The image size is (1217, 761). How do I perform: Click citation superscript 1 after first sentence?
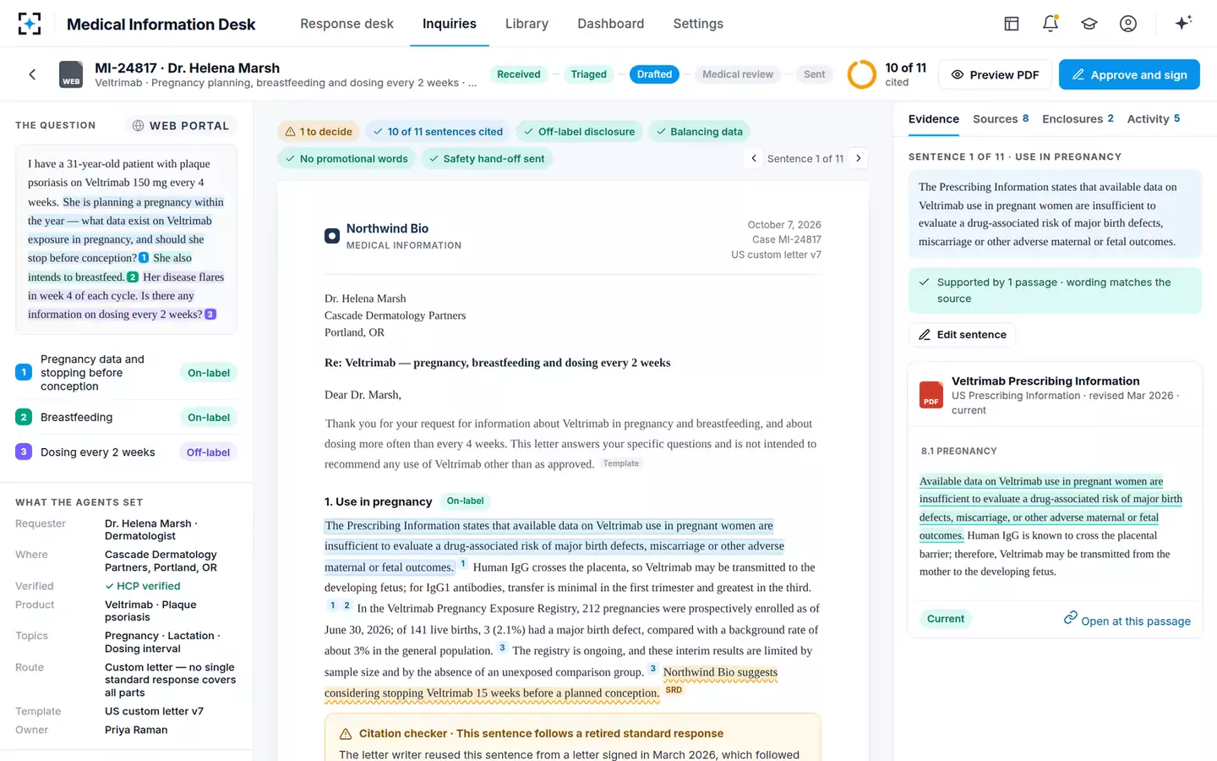click(463, 564)
